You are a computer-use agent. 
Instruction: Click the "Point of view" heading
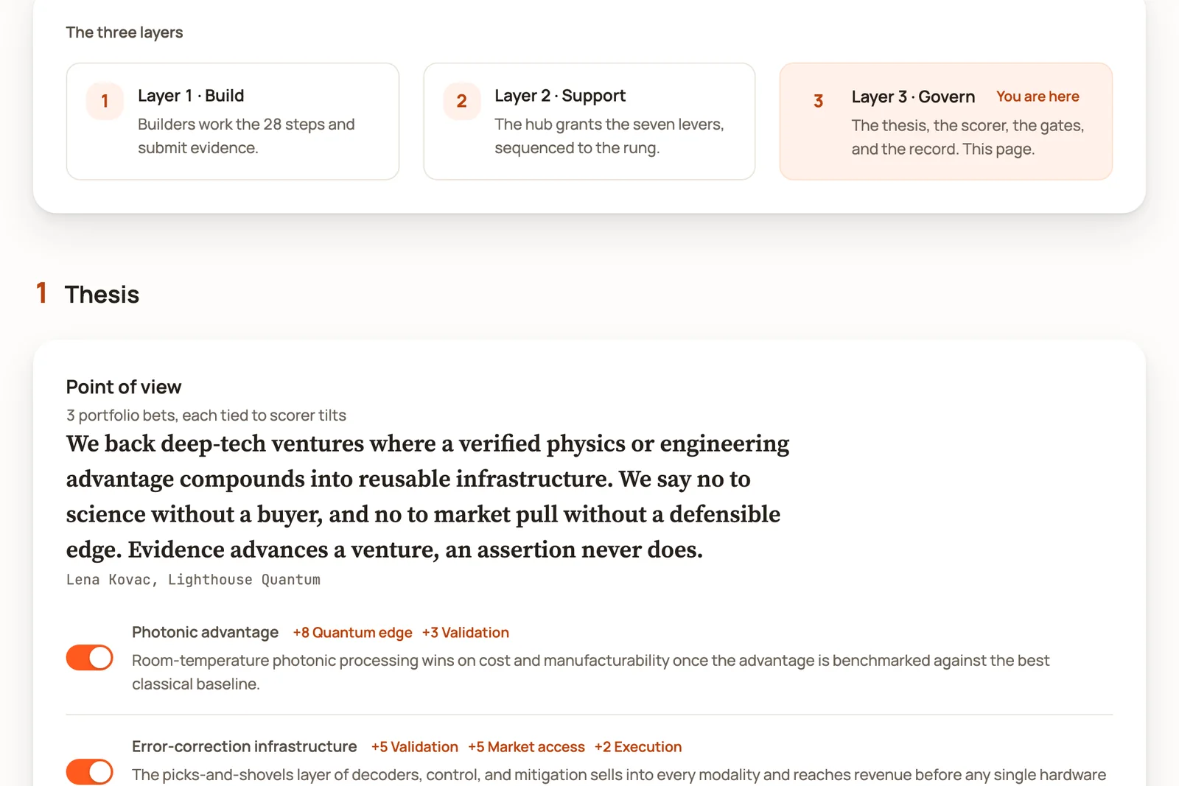point(124,387)
